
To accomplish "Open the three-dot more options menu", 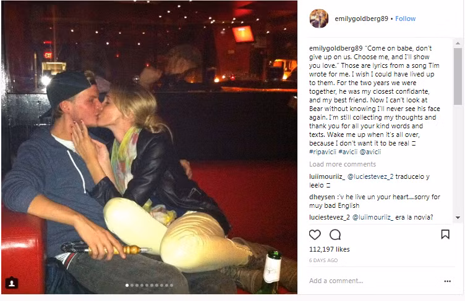I will click(x=448, y=281).
